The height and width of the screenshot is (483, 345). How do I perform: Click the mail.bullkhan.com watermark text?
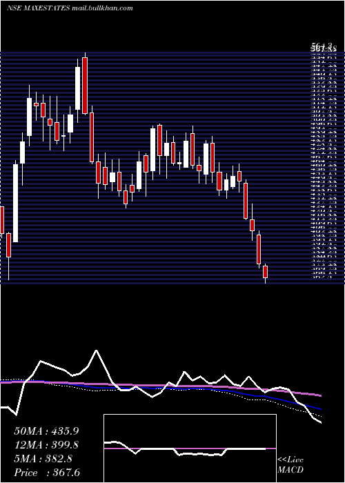tap(102, 8)
